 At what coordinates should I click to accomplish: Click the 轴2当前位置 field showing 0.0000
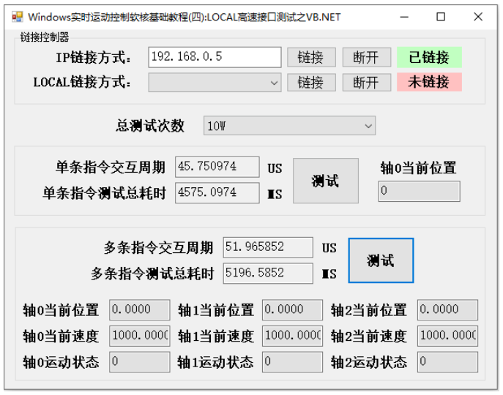tap(447, 309)
